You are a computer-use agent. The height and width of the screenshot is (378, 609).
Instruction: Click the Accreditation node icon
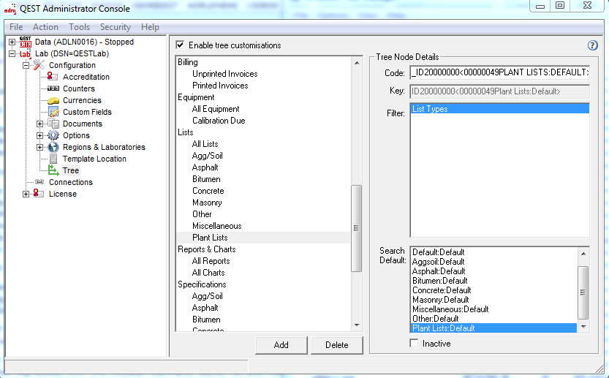53,77
